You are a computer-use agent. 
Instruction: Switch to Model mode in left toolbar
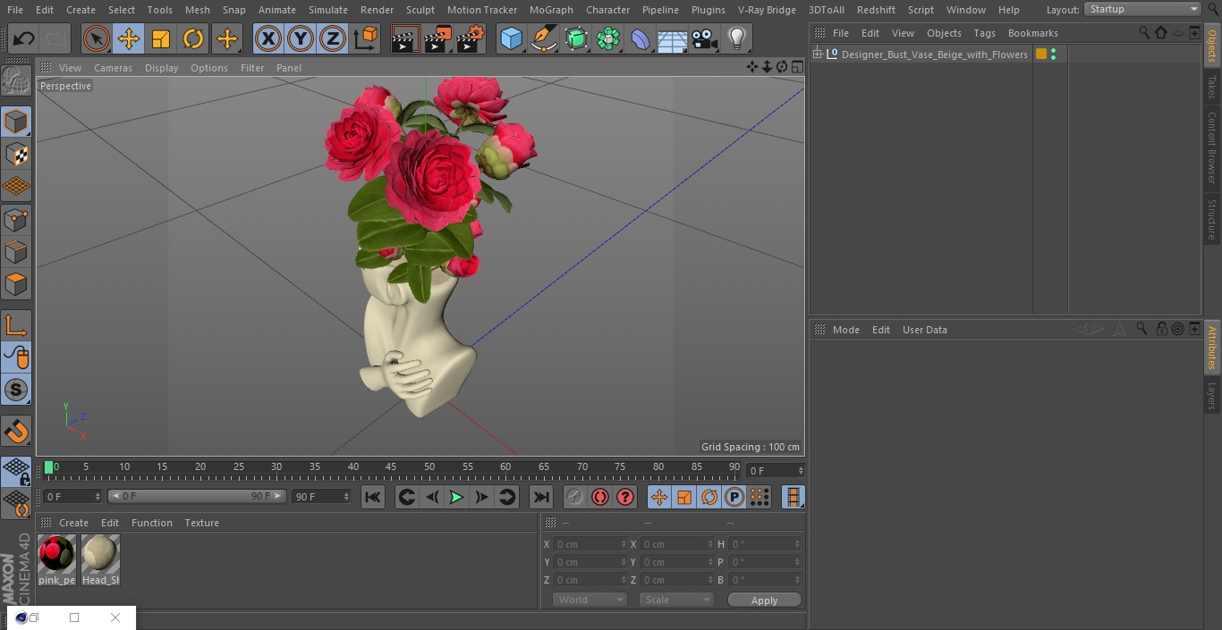tap(16, 122)
